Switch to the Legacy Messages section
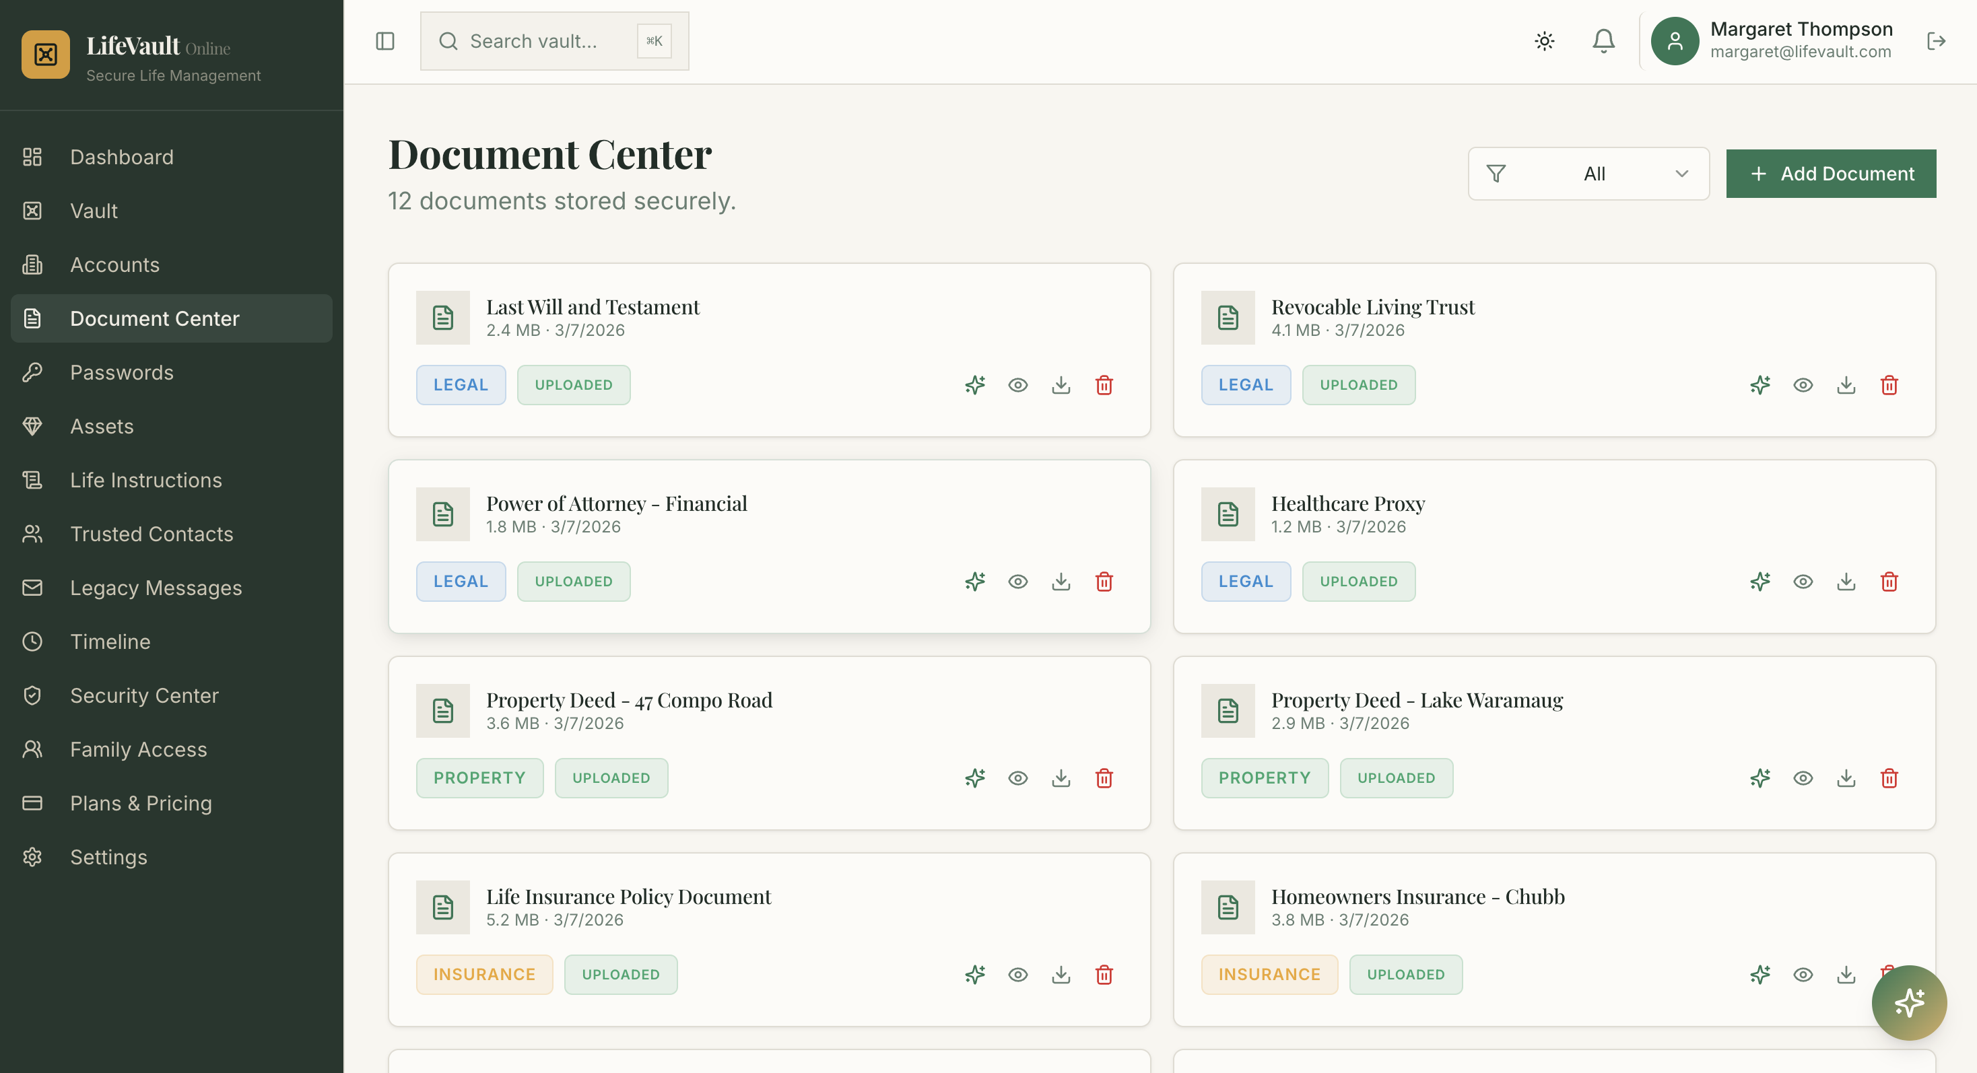 click(156, 588)
